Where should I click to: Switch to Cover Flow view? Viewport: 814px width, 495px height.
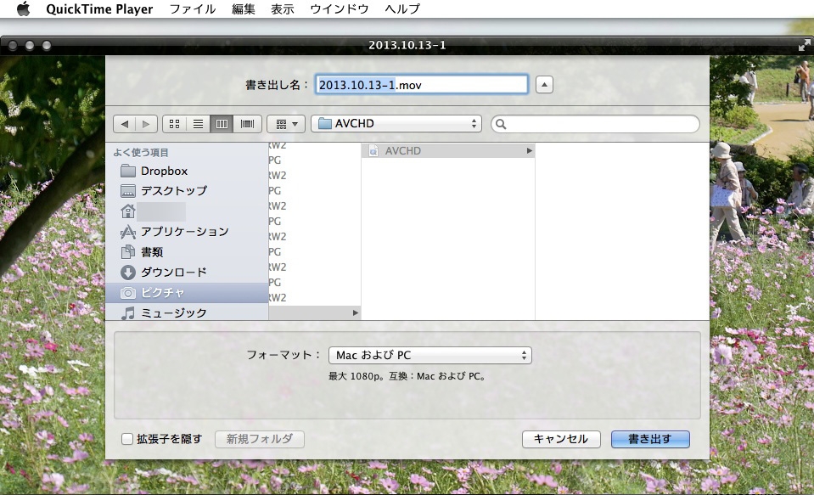tap(248, 124)
